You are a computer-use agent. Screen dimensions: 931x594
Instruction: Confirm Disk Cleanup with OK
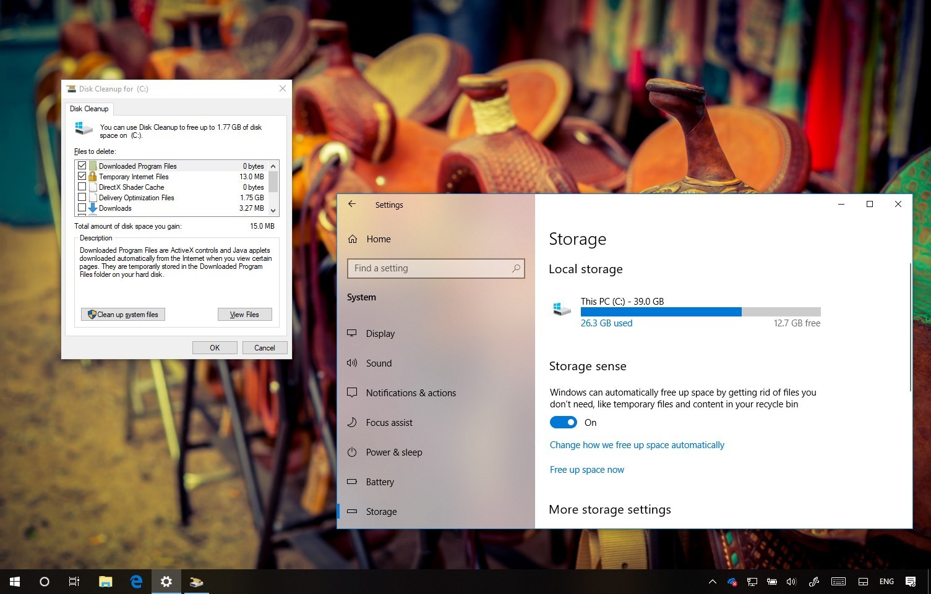tap(215, 347)
